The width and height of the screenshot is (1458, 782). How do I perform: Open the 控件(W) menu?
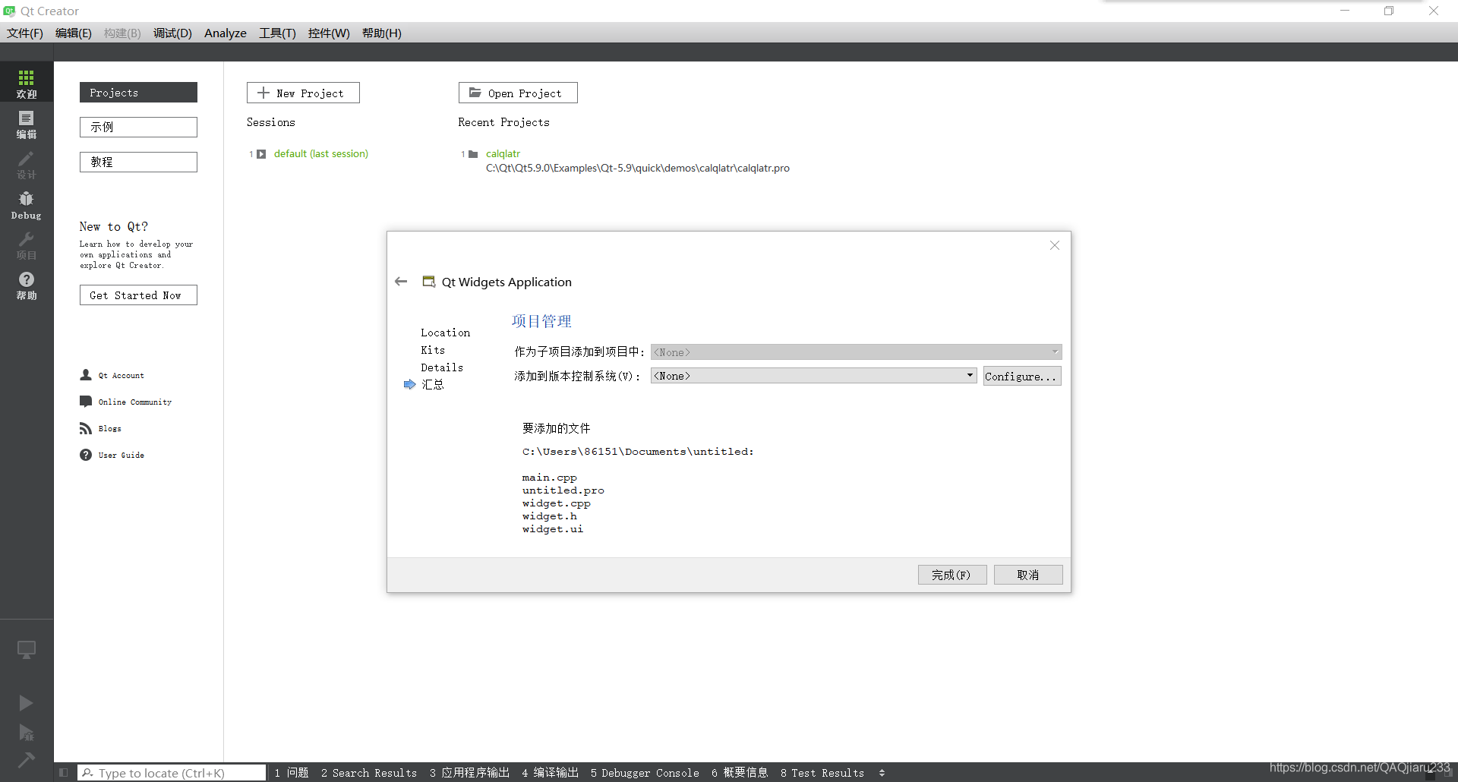(x=329, y=33)
